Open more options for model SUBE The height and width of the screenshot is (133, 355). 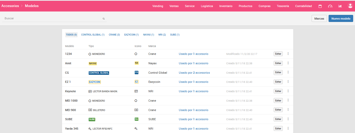click(x=288, y=119)
